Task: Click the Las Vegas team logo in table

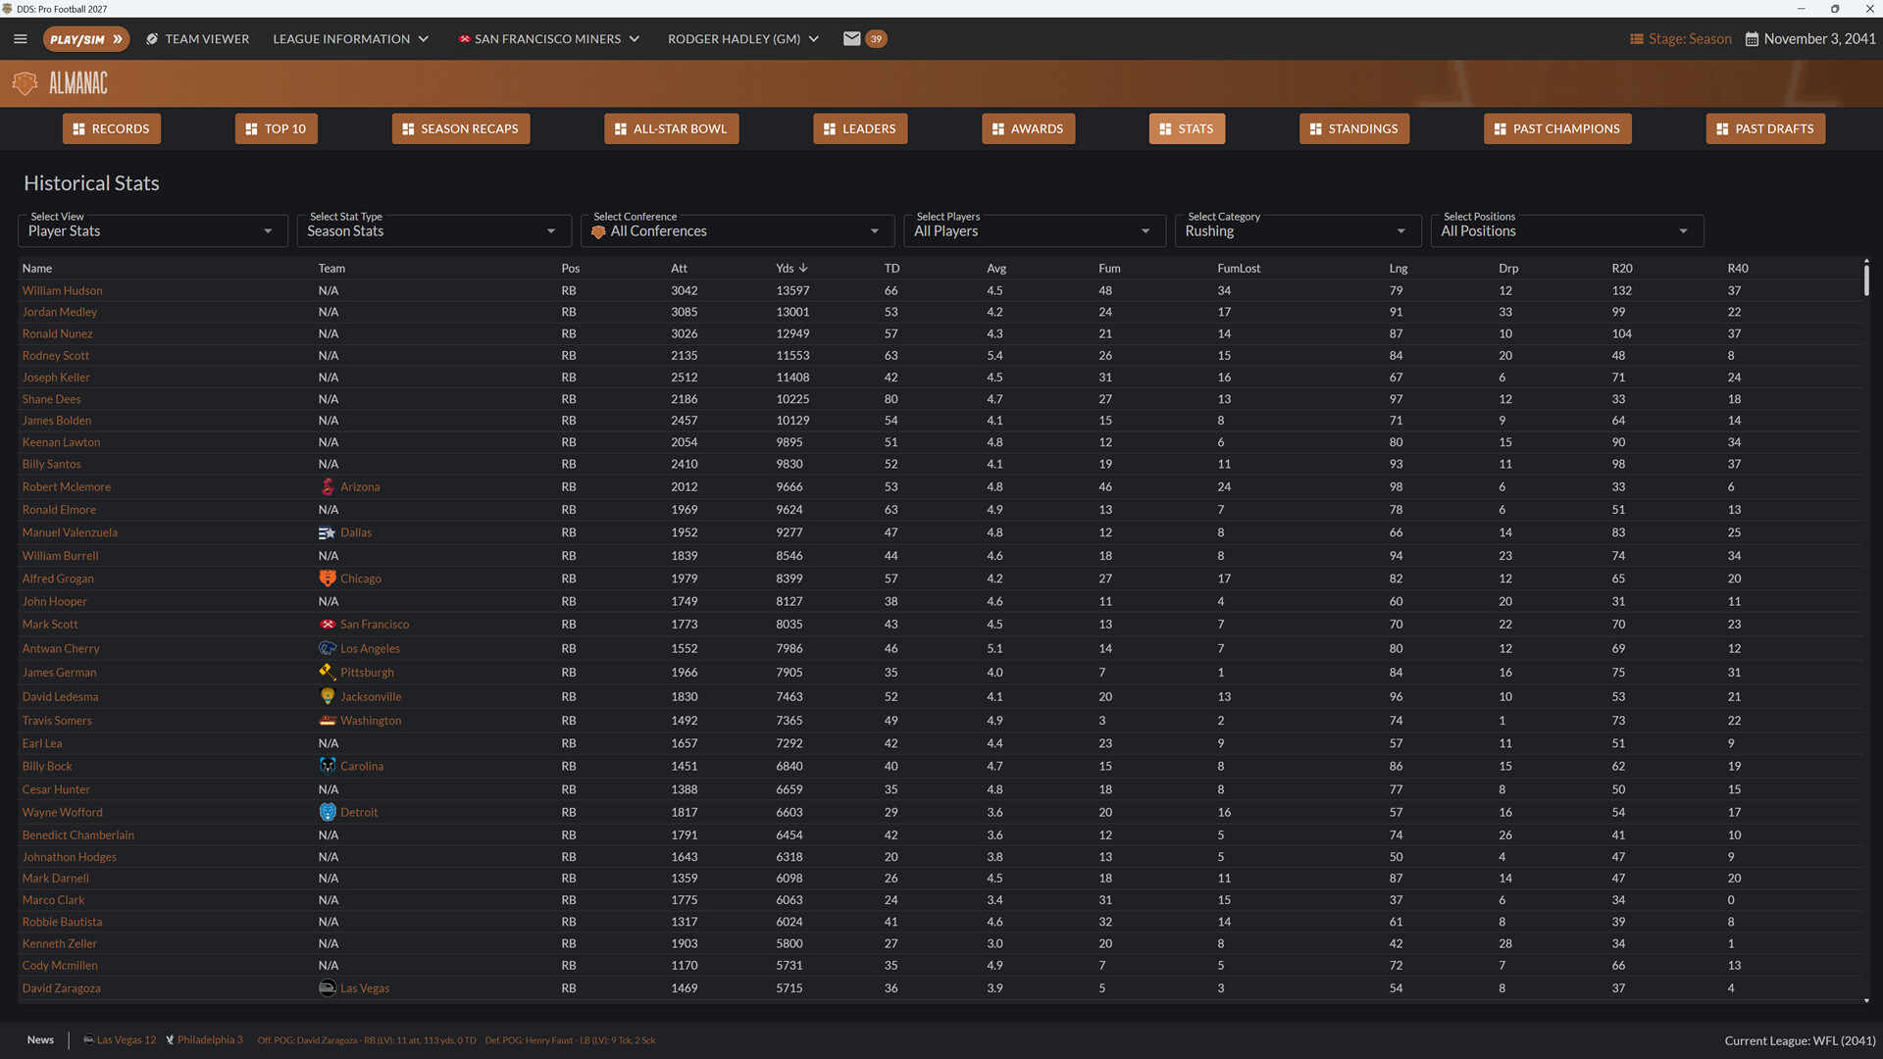Action: (328, 988)
